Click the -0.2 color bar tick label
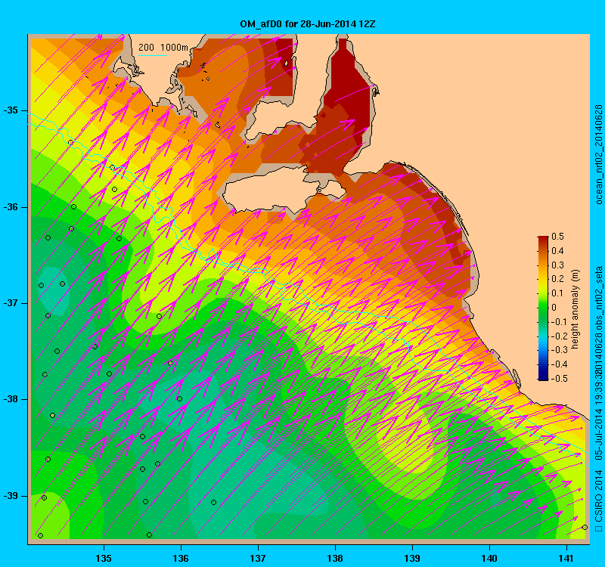 point(559,336)
